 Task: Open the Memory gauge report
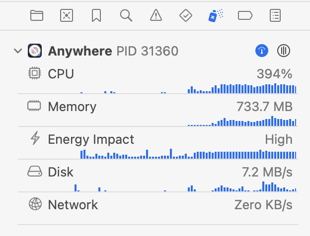pos(158,113)
